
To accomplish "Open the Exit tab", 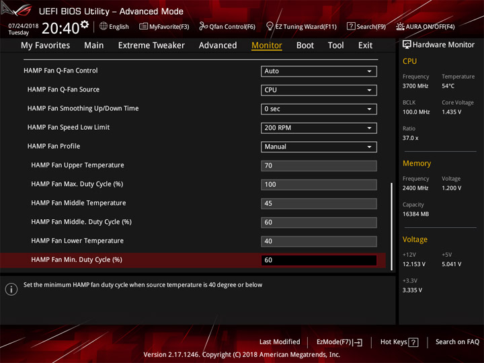I will (x=365, y=46).
